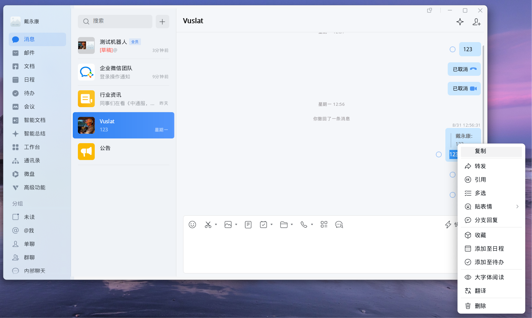Open the apps grid icon in the chat toolbar
532x318 pixels.
point(324,225)
